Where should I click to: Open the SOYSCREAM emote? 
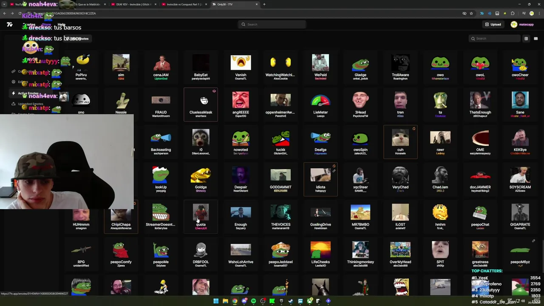pos(520,179)
